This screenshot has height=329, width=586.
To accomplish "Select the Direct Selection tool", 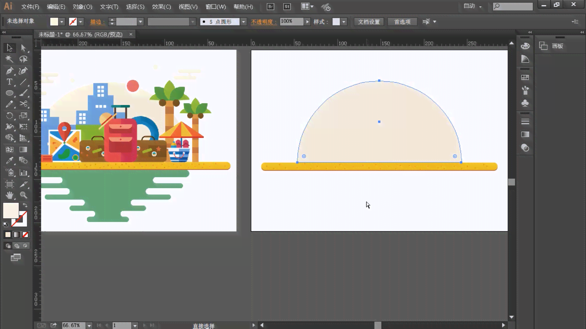I will 23,48.
